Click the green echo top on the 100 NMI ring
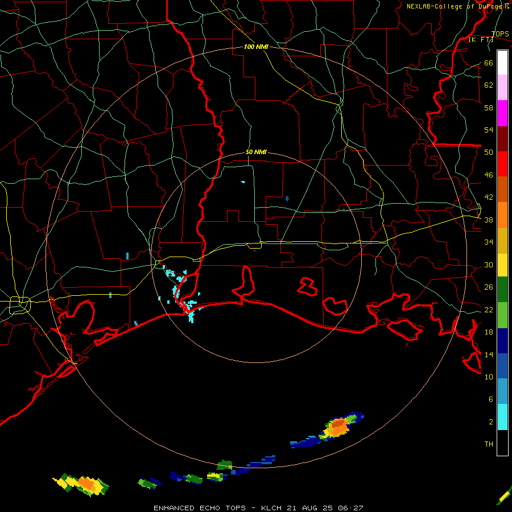Screen dimensions: 512x512 225,465
